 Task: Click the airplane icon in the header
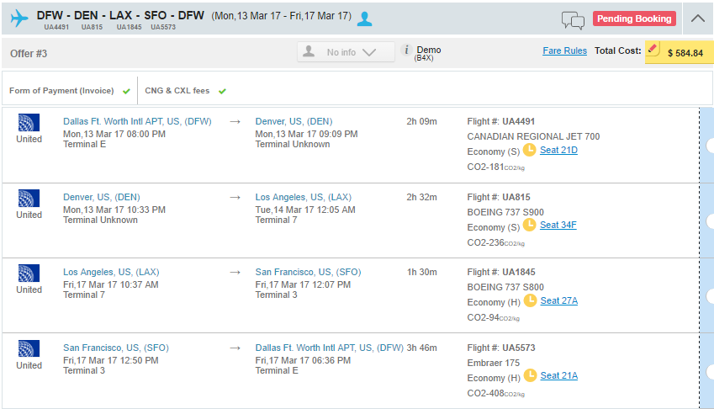[19, 19]
